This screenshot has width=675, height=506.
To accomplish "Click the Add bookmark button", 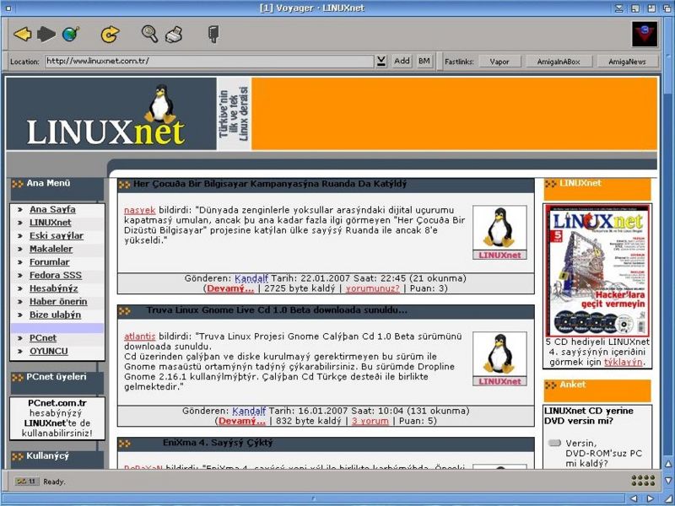I will coord(402,61).
